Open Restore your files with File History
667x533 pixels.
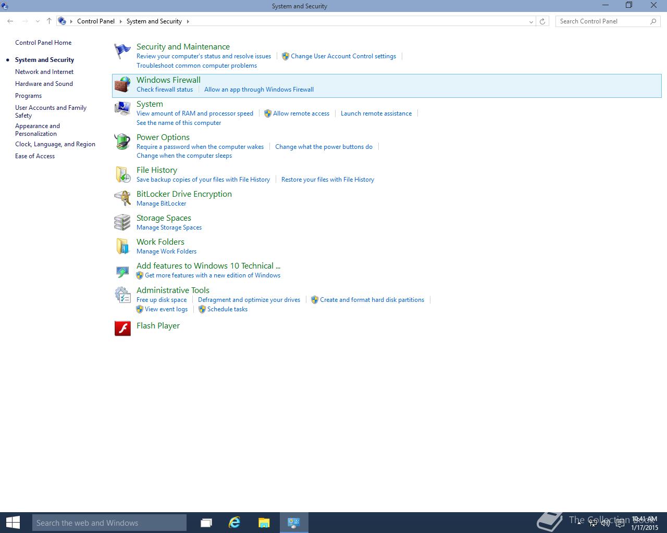tap(328, 180)
